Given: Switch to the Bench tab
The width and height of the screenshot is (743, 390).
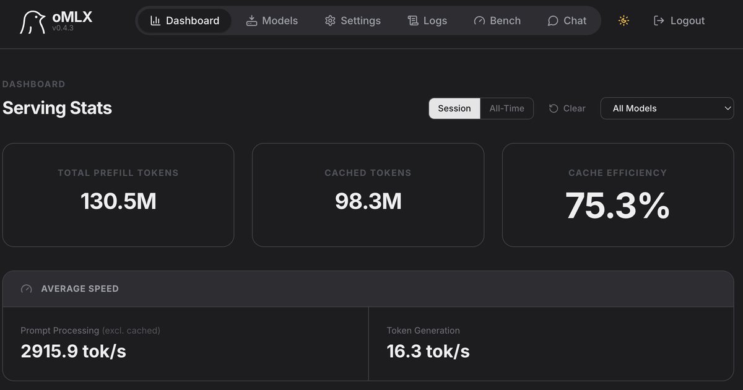Looking at the screenshot, I should point(497,20).
